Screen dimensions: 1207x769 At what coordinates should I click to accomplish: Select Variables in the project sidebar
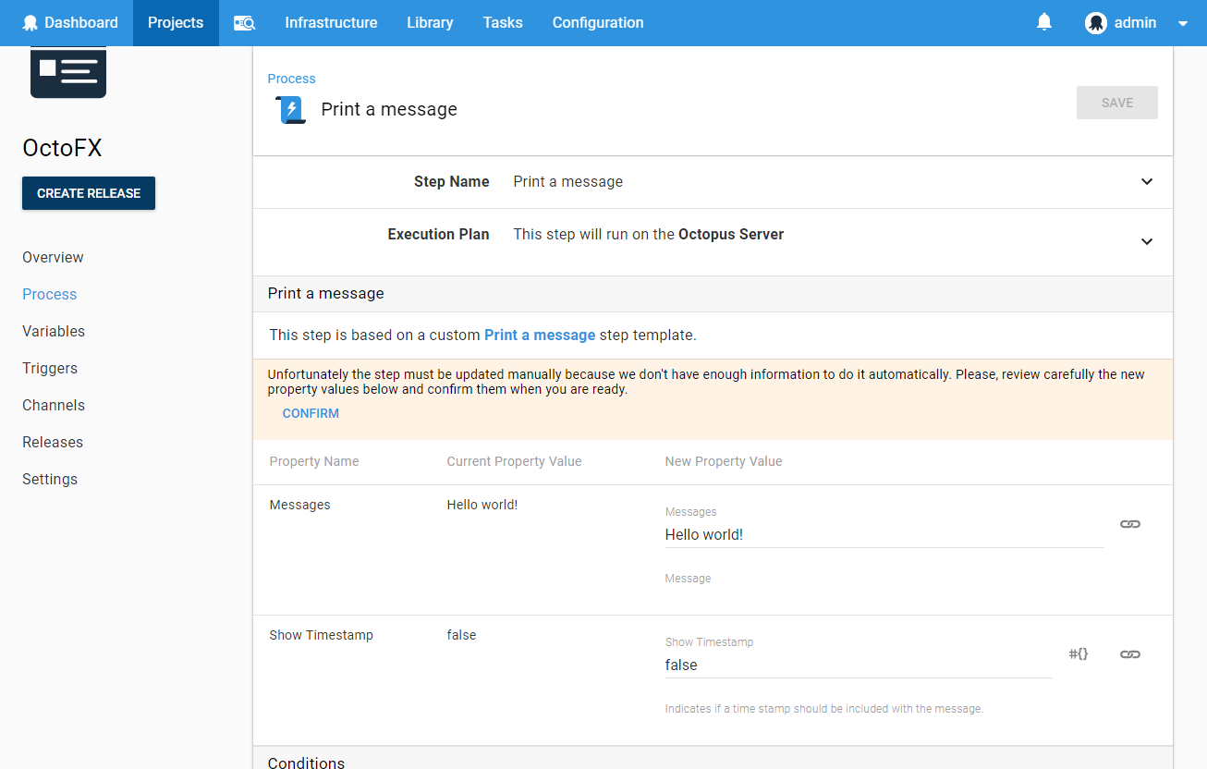53,331
